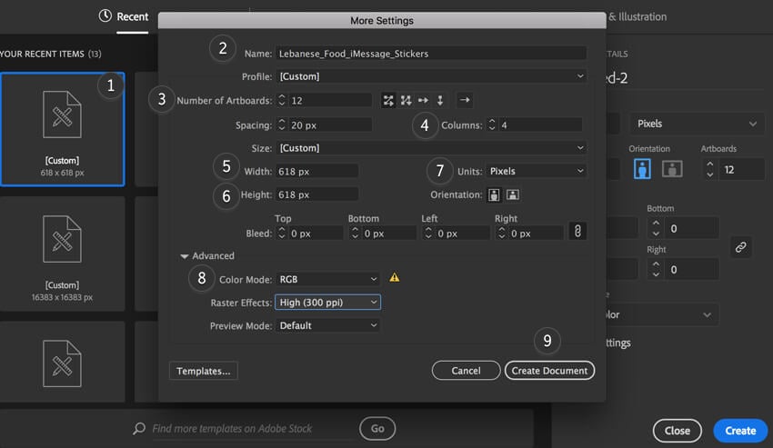
Task: Adjust Right bleed stepper in background panel
Action: [x=656, y=270]
